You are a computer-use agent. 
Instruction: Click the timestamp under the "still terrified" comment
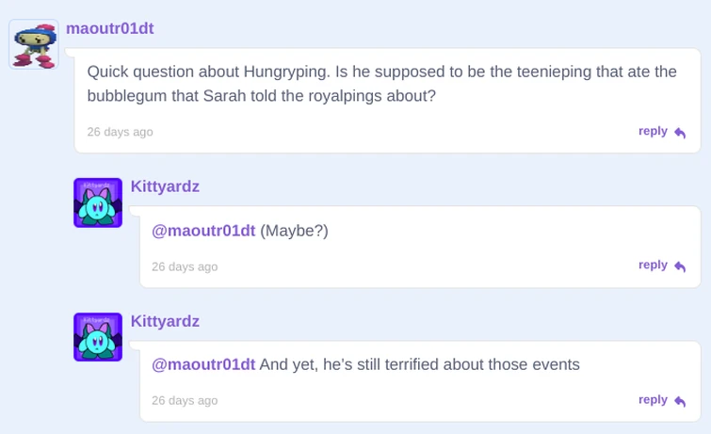185,400
